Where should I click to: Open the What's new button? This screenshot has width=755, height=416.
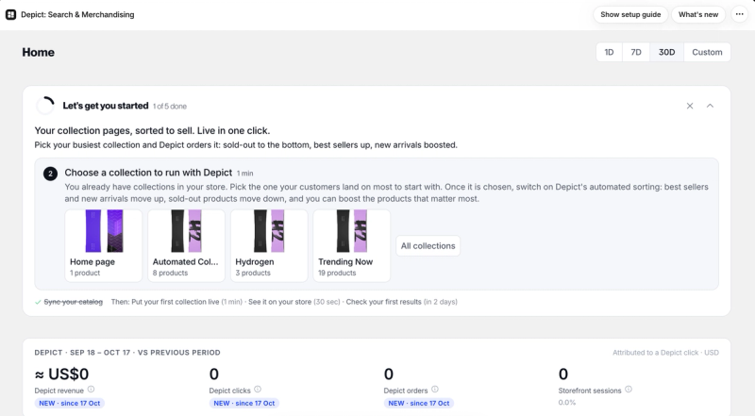click(x=698, y=14)
